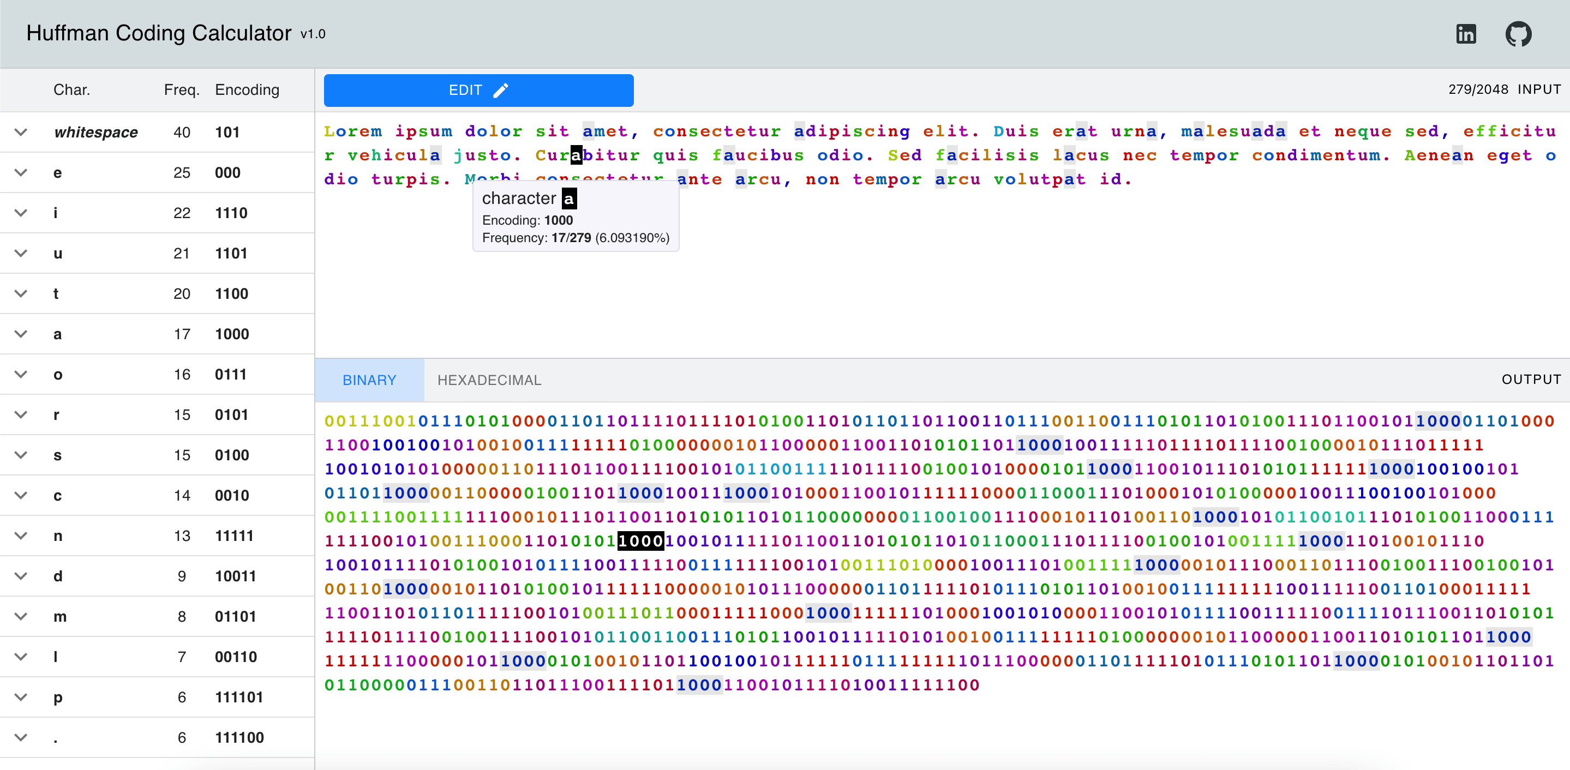
Task: Click encoding value 000 for 'e'
Action: point(227,172)
